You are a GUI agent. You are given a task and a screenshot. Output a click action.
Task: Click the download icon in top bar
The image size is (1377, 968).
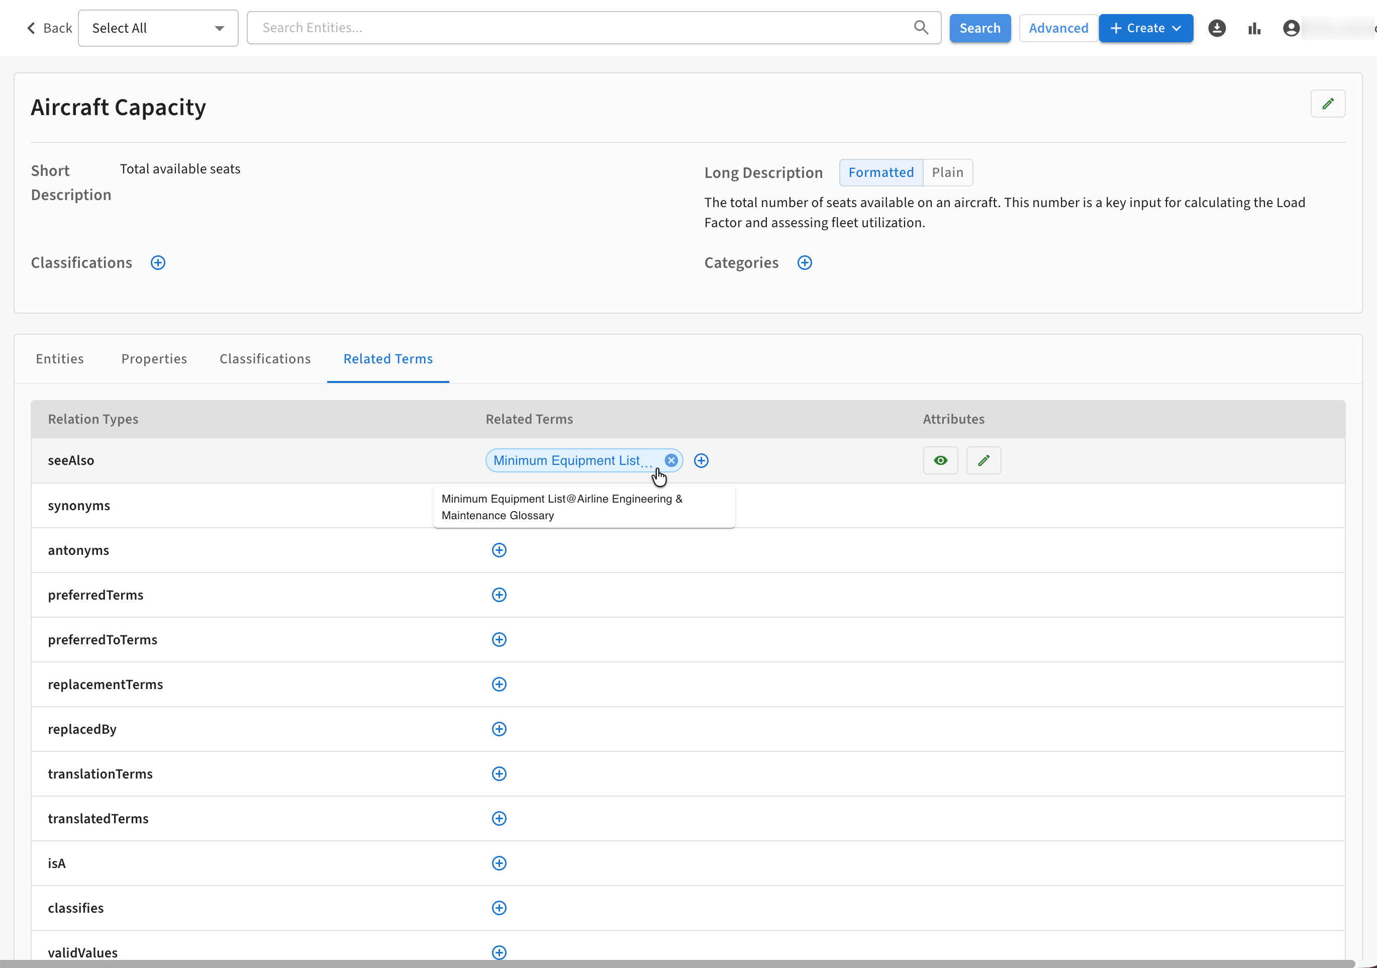click(1216, 28)
